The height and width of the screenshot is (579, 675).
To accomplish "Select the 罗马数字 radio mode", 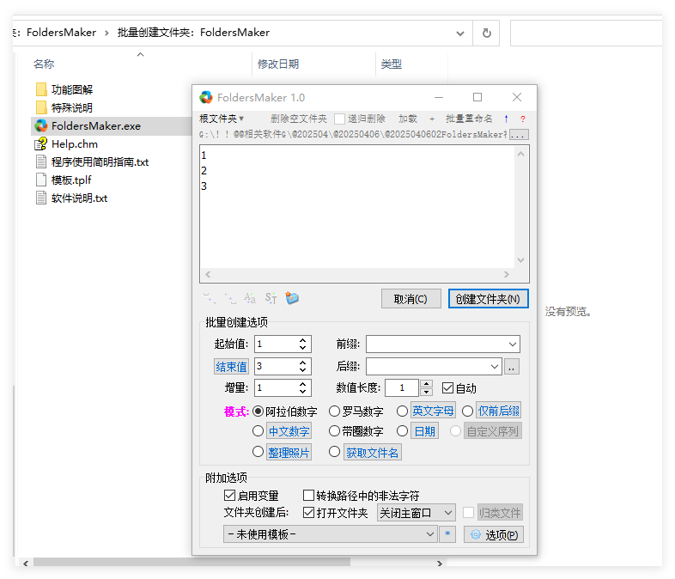I will (334, 411).
